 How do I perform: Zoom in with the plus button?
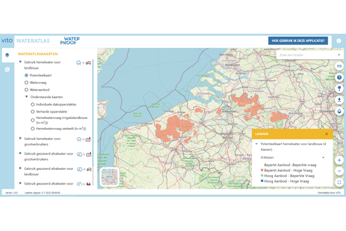tap(339, 160)
